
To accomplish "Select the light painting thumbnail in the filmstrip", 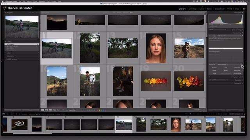I will click(x=20, y=124).
